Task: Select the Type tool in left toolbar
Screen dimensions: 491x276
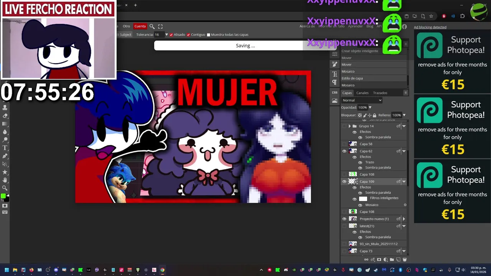Action: coord(5,148)
